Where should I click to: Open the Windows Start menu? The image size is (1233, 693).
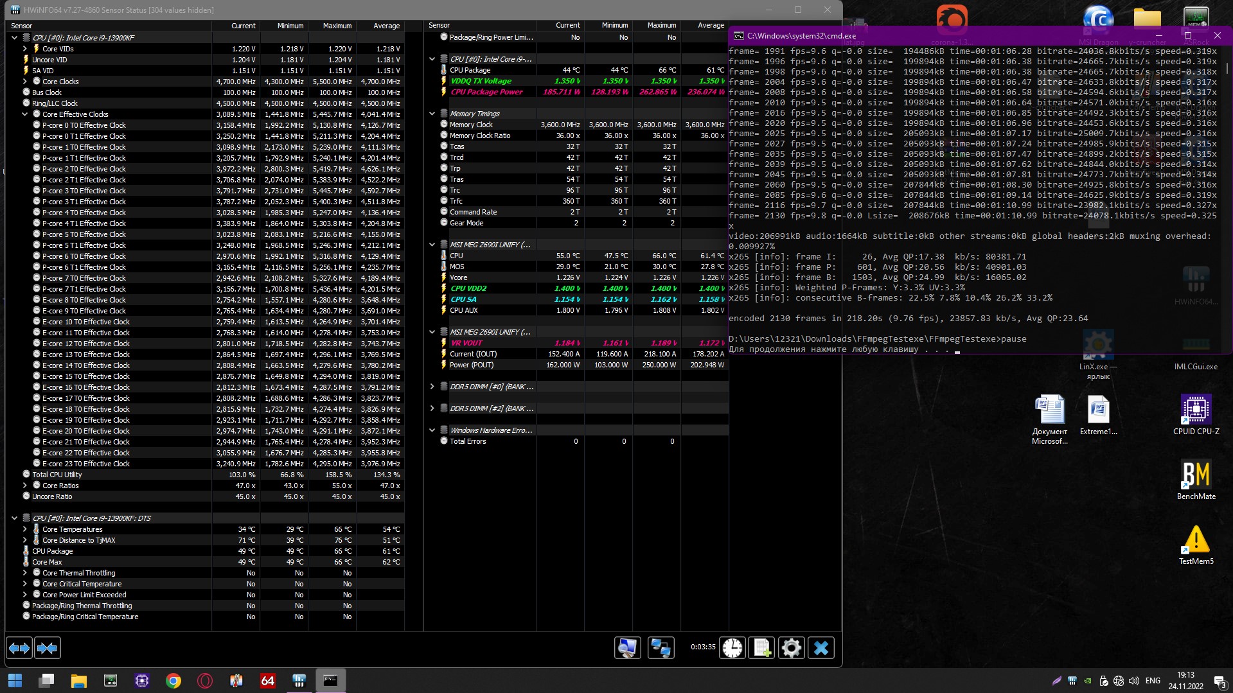[15, 680]
